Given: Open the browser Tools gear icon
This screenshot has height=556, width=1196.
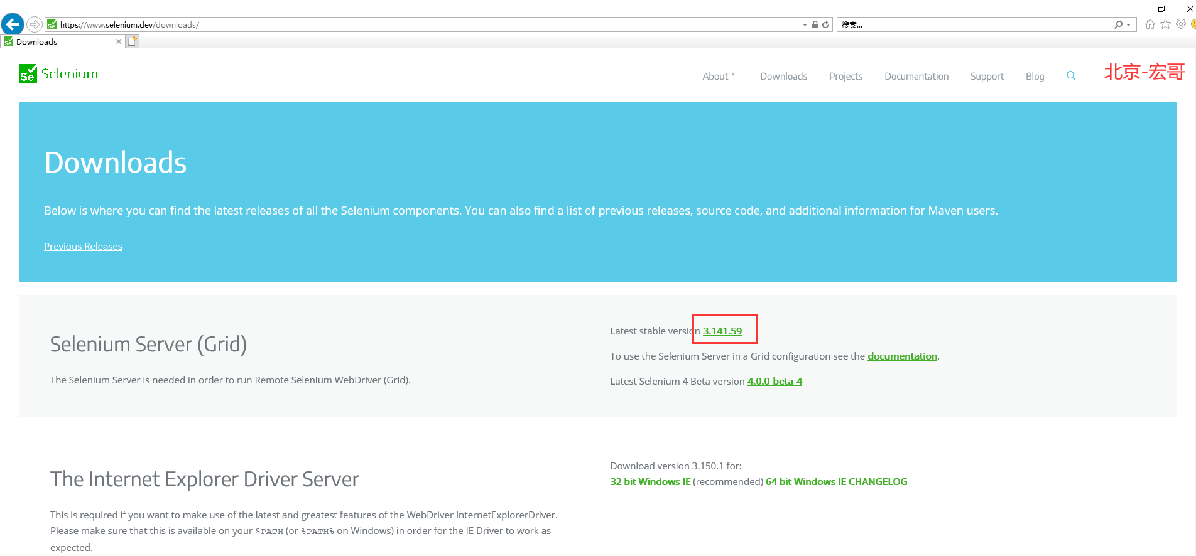Looking at the screenshot, I should tap(1181, 24).
